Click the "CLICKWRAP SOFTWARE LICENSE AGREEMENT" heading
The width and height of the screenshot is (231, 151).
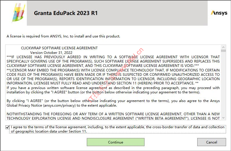(x=59, y=48)
